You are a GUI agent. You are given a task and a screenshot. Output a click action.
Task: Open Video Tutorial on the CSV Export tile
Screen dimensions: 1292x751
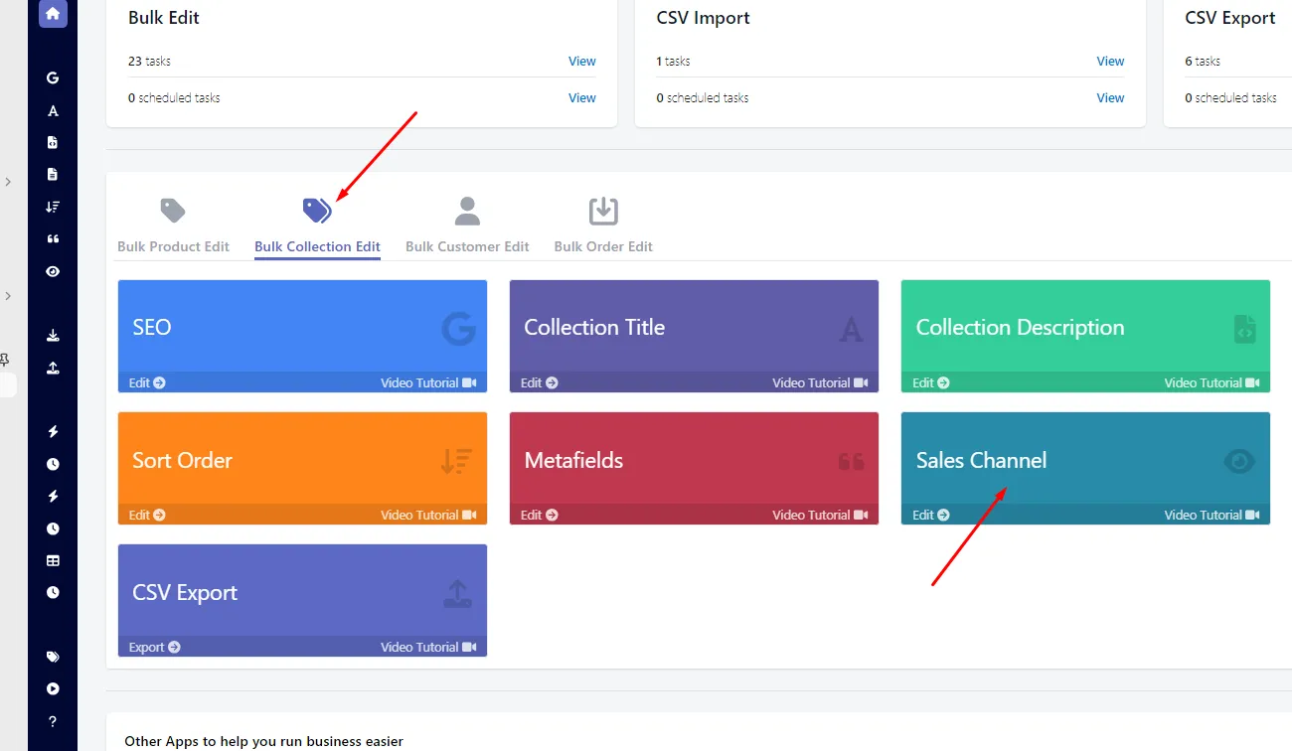(428, 647)
